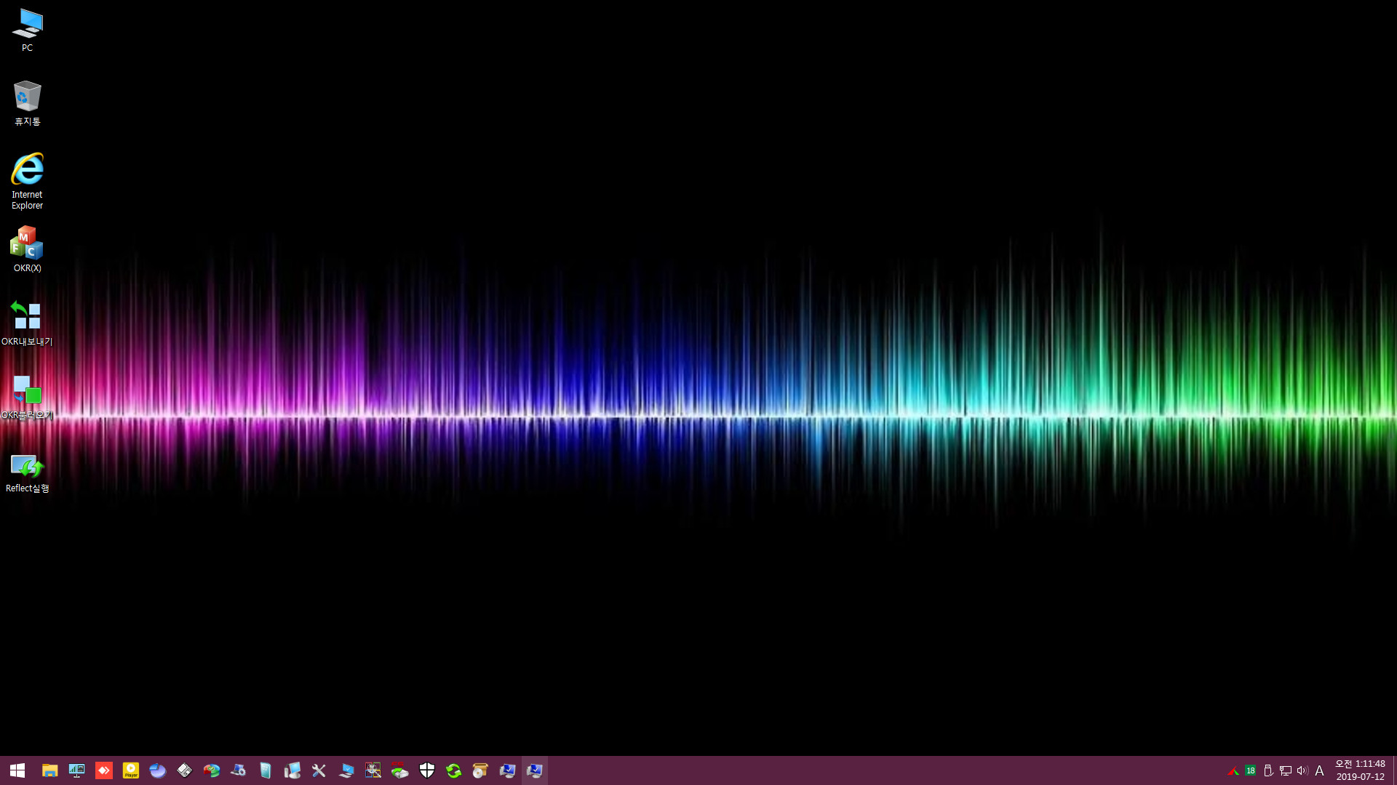The width and height of the screenshot is (1397, 785).
Task: Open the black-and-white shield taskbar icon
Action: (x=427, y=770)
